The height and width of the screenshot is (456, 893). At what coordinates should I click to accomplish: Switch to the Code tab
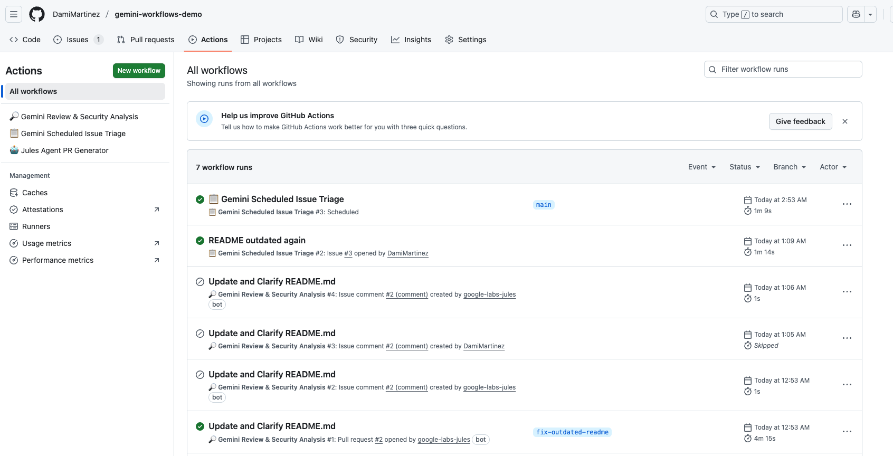click(x=25, y=40)
